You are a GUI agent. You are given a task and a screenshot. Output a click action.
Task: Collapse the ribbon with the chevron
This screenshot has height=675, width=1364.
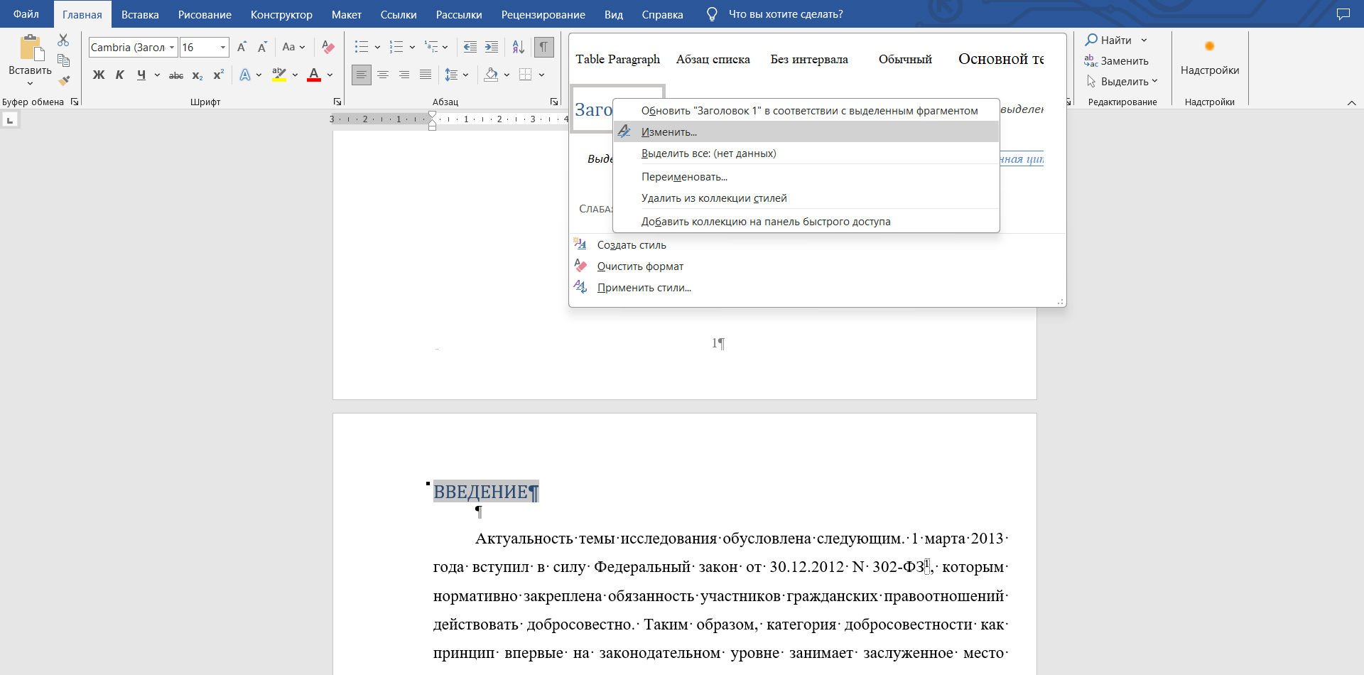coord(1351,103)
